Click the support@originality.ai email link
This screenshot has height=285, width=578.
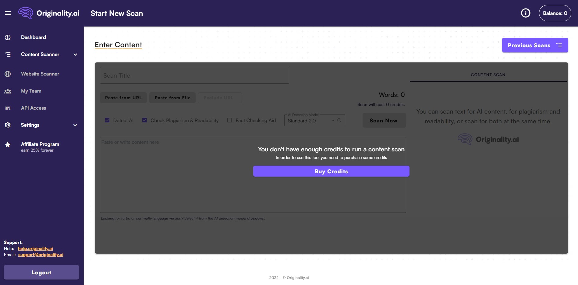click(41, 255)
